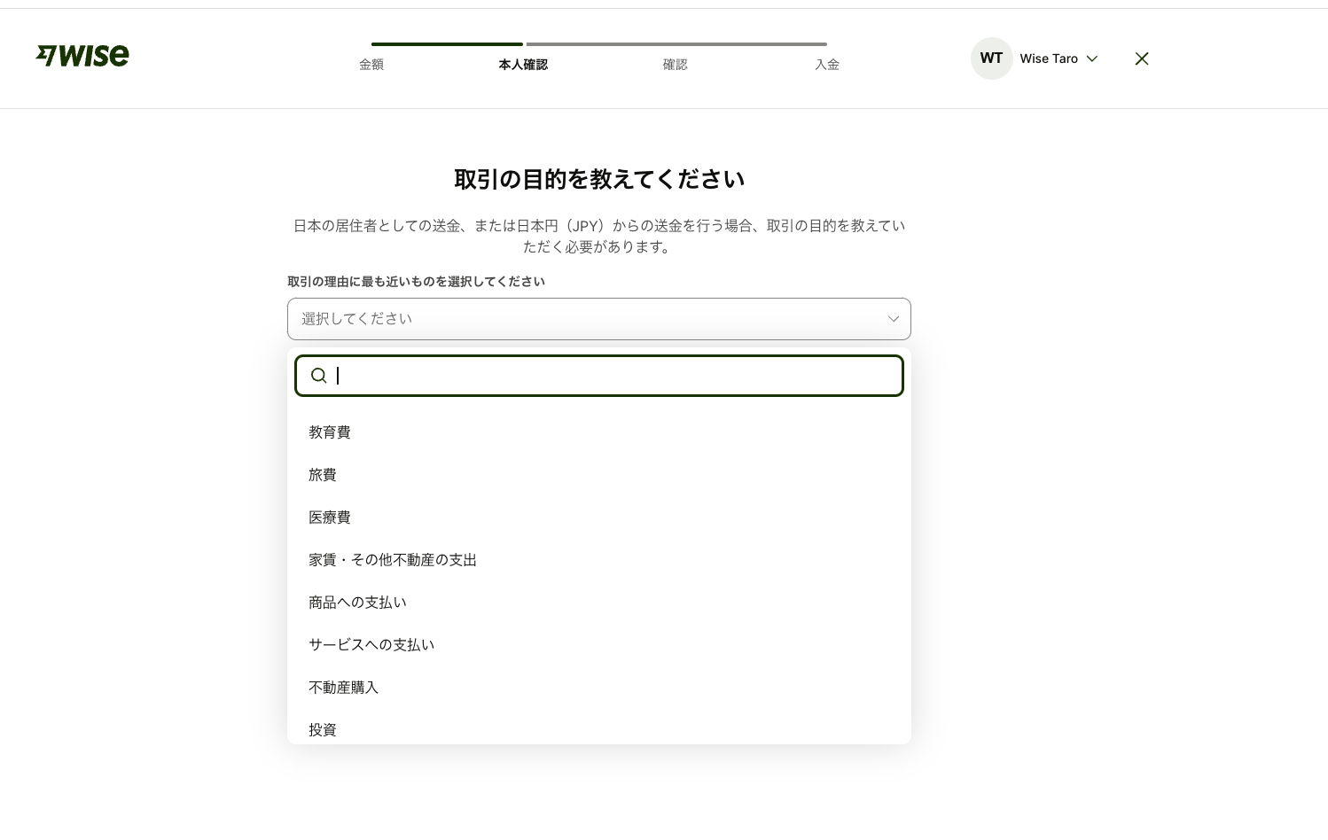
Task: Pick 商品への支払い from list
Action: [357, 603]
